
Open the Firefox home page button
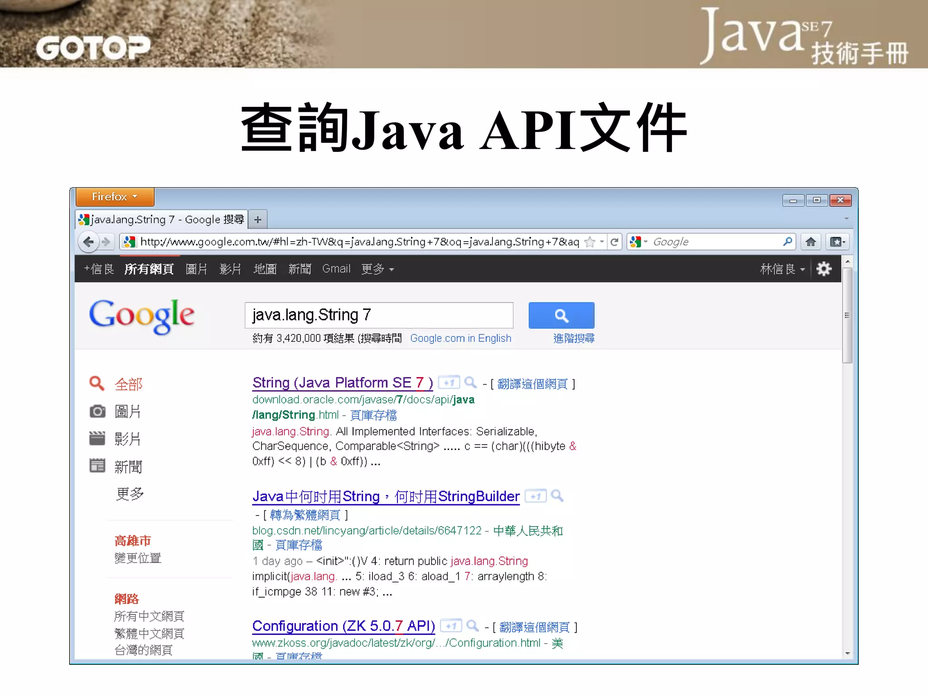coord(811,242)
